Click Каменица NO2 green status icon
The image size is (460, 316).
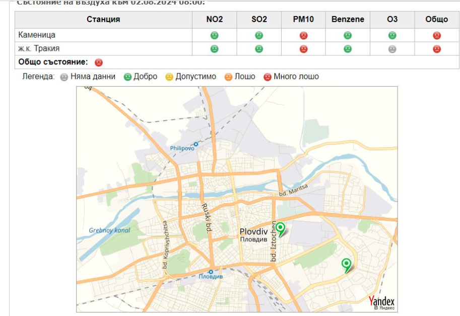pyautogui.click(x=214, y=35)
